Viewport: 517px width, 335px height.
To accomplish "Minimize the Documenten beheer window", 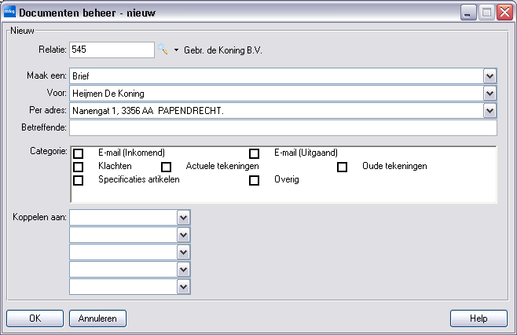I will click(467, 13).
